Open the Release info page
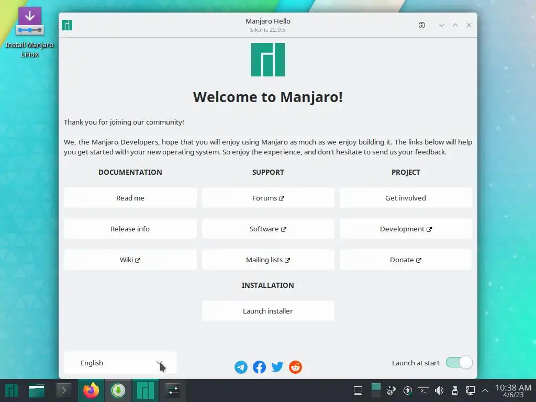Image resolution: width=536 pixels, height=402 pixels. 130,229
